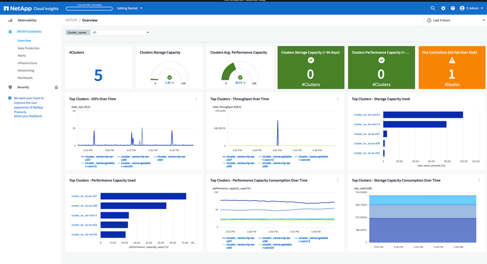Open Alerts in the sidebar menu
This screenshot has width=487, height=264.
coord(22,56)
